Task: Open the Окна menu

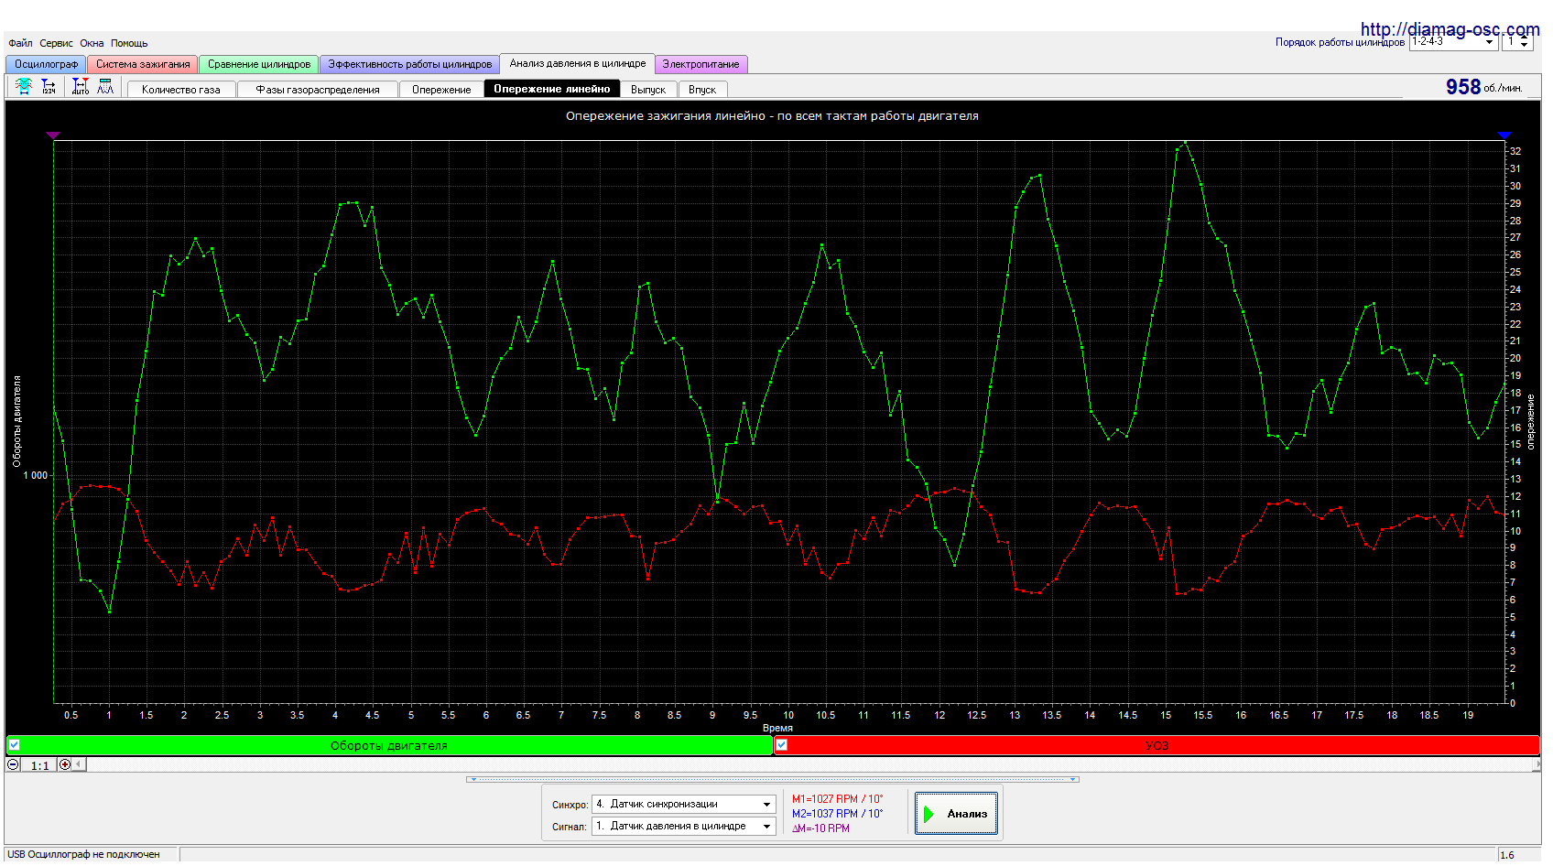Action: [92, 43]
